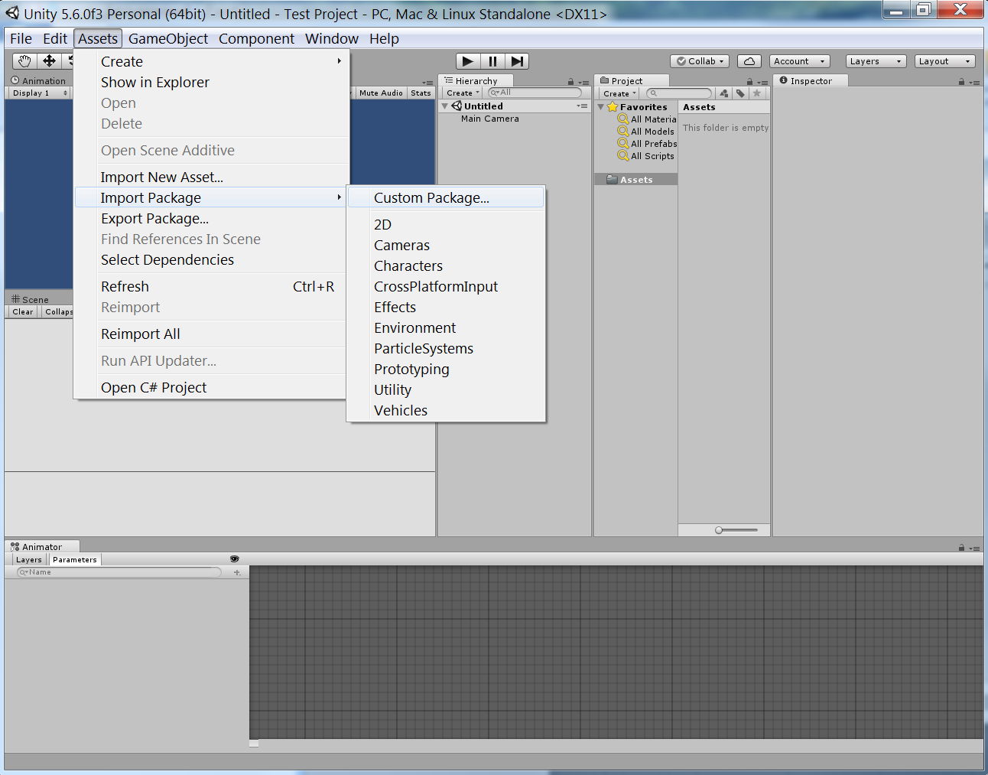Select the Move tool in the toolbar

tap(49, 61)
